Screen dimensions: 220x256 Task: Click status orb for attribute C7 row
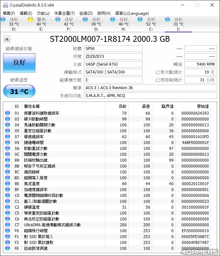pyautogui.click(x=8, y=225)
